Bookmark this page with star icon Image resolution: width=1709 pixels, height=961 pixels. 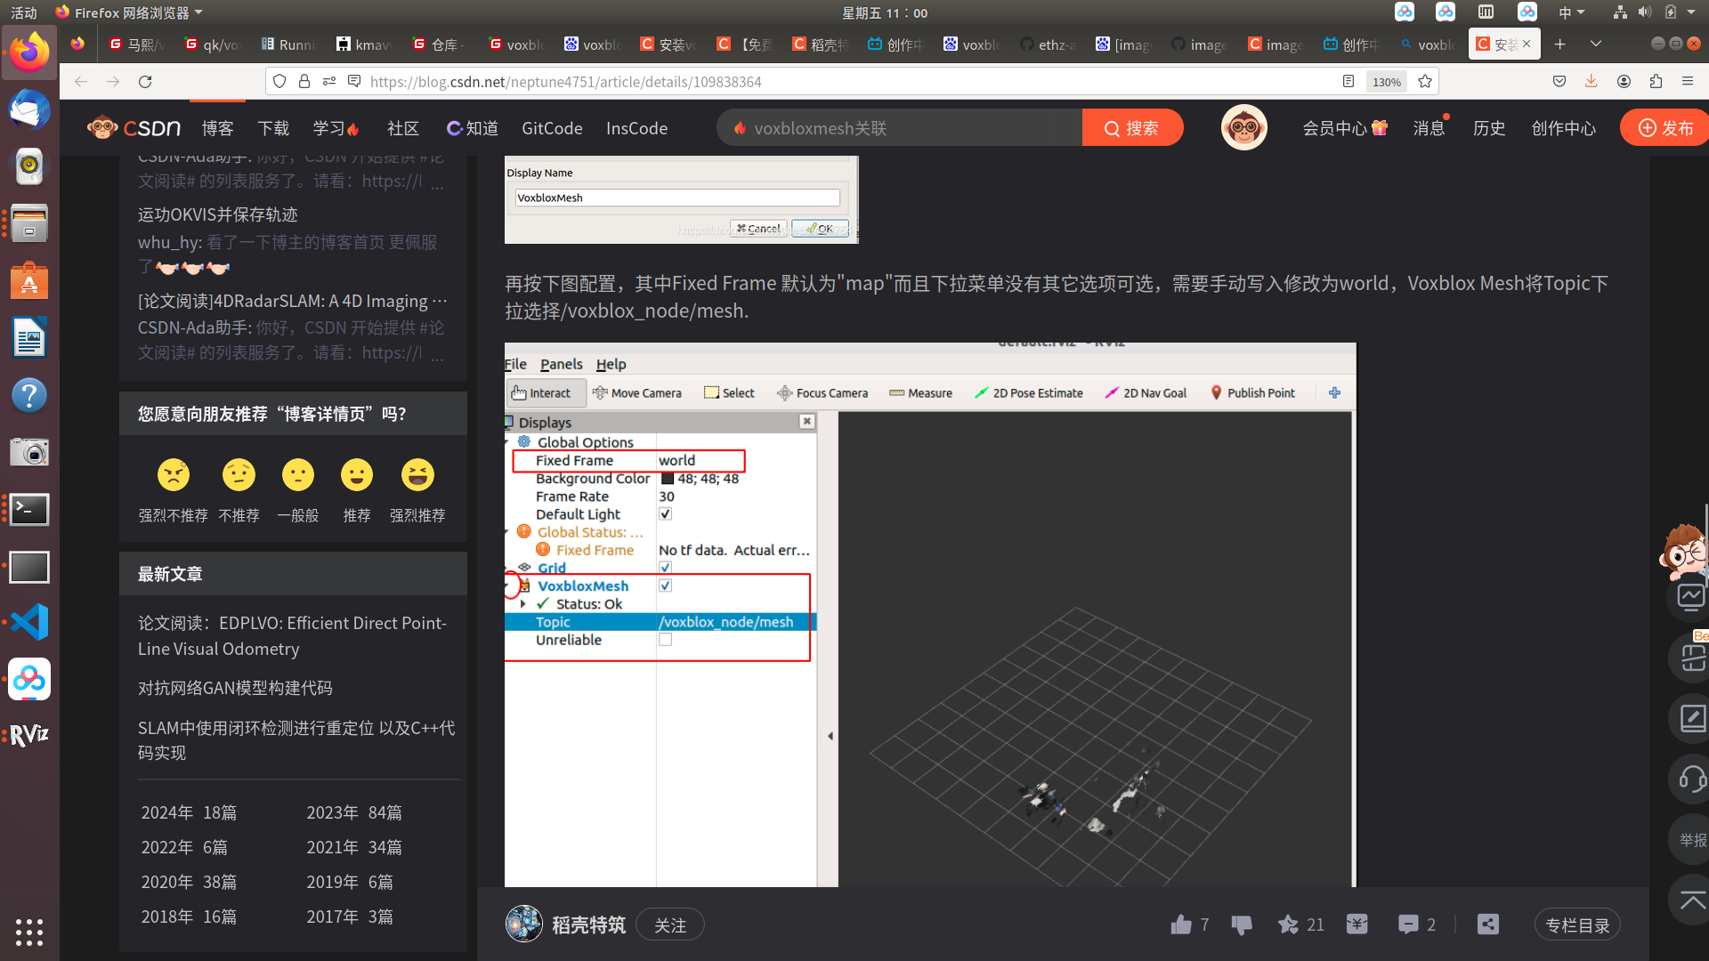[1425, 81]
